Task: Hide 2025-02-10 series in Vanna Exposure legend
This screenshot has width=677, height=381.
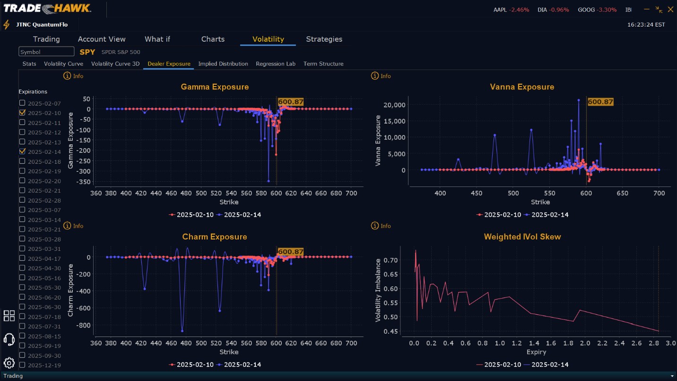Action: (499, 214)
